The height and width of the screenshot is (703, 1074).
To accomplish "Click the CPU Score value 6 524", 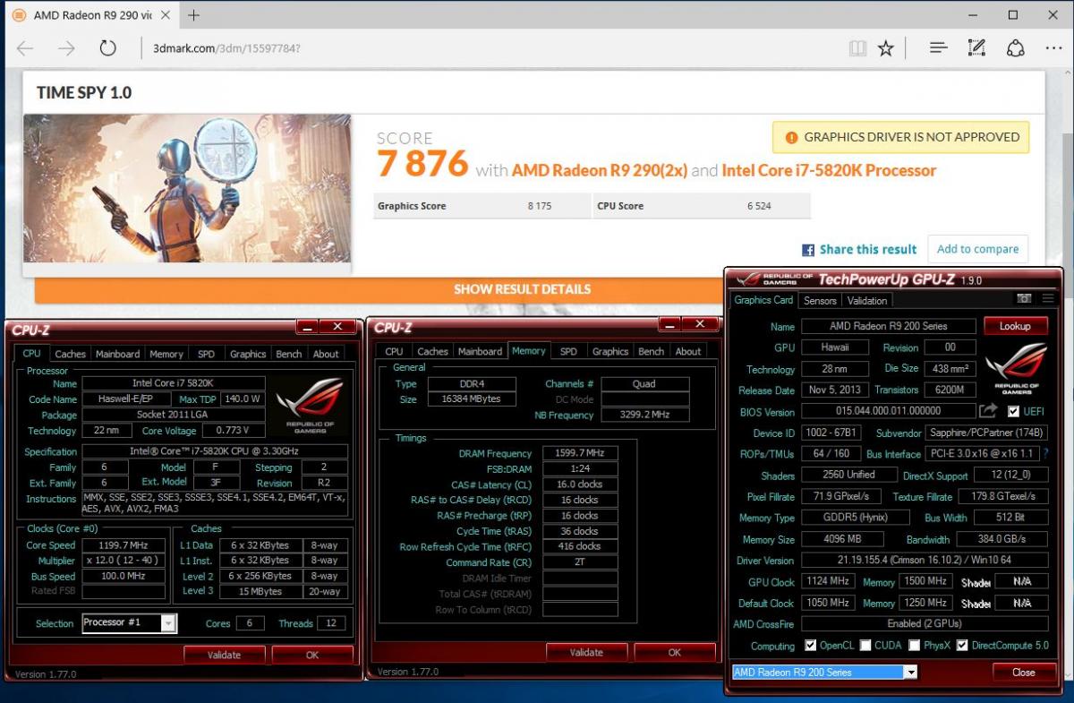I will (x=759, y=206).
